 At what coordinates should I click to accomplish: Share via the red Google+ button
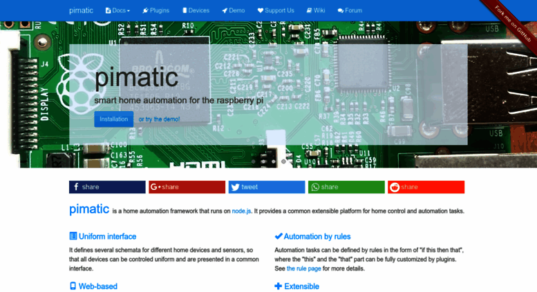tap(187, 187)
